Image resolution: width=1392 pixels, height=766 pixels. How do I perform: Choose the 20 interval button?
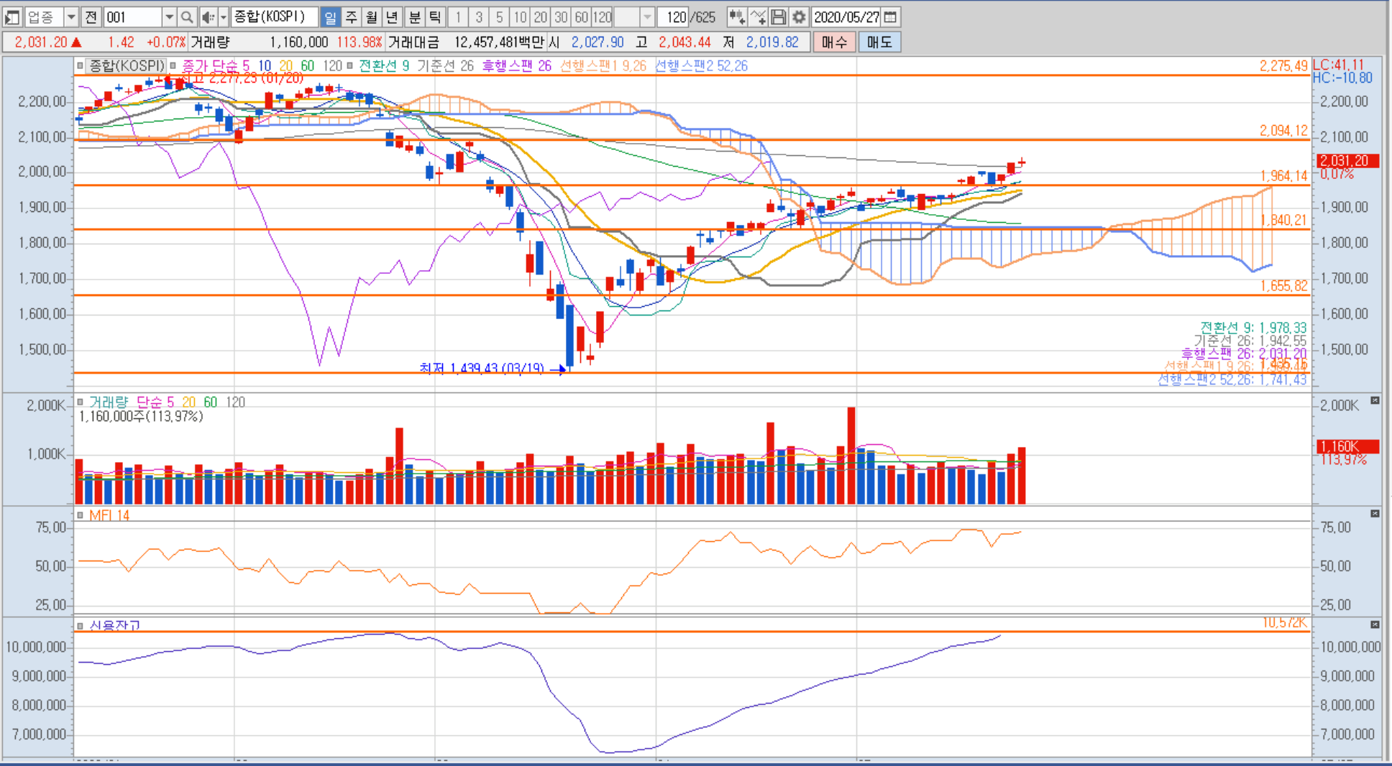click(x=541, y=17)
